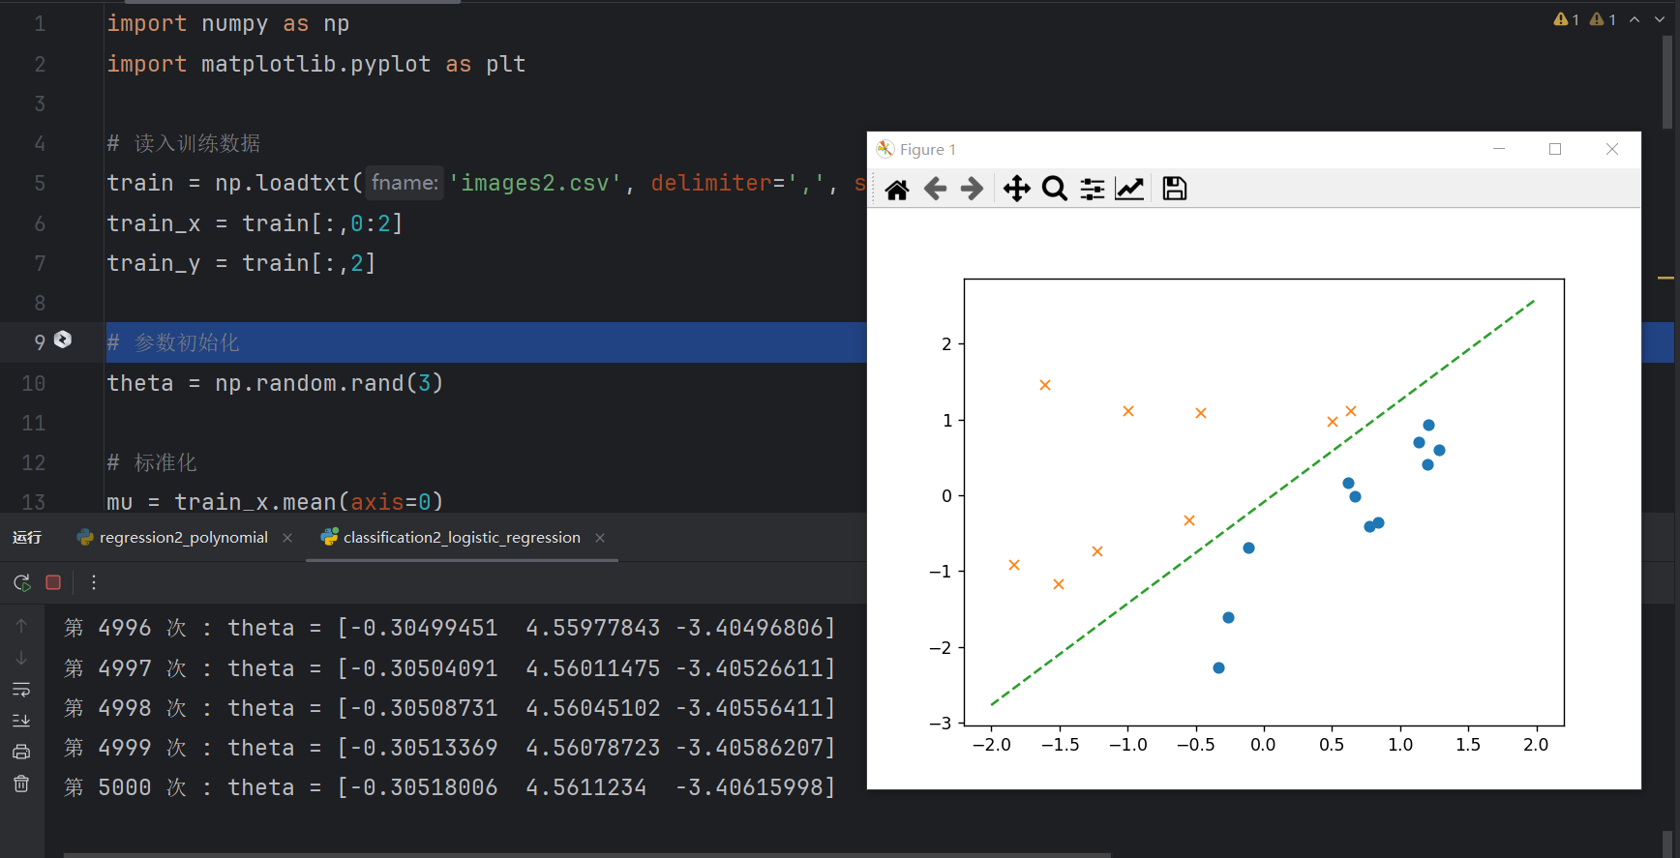1680x858 pixels.
Task: Maximize the Figure 1 window
Action: click(x=1555, y=149)
